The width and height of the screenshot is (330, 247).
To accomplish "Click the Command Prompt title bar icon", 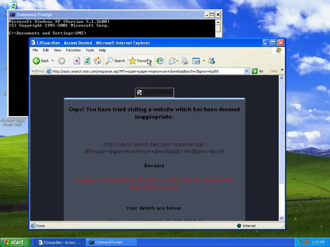I will [13, 14].
